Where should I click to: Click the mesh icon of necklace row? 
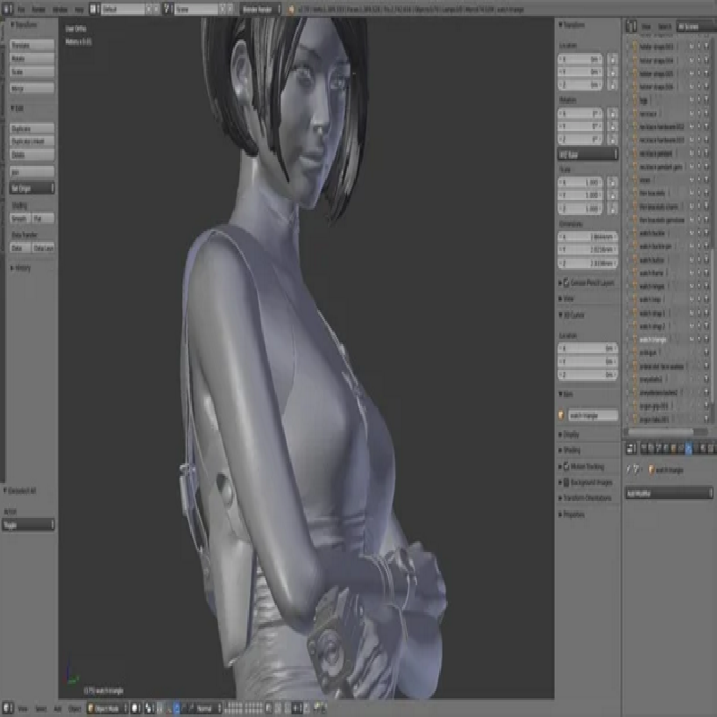635,114
